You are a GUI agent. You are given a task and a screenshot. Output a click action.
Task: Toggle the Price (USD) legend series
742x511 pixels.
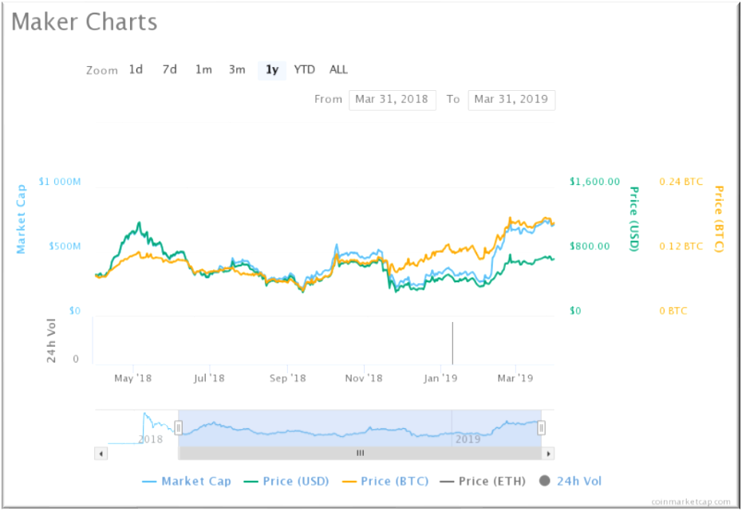[x=286, y=482]
